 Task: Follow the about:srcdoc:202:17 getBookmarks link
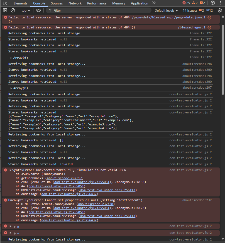65,178
